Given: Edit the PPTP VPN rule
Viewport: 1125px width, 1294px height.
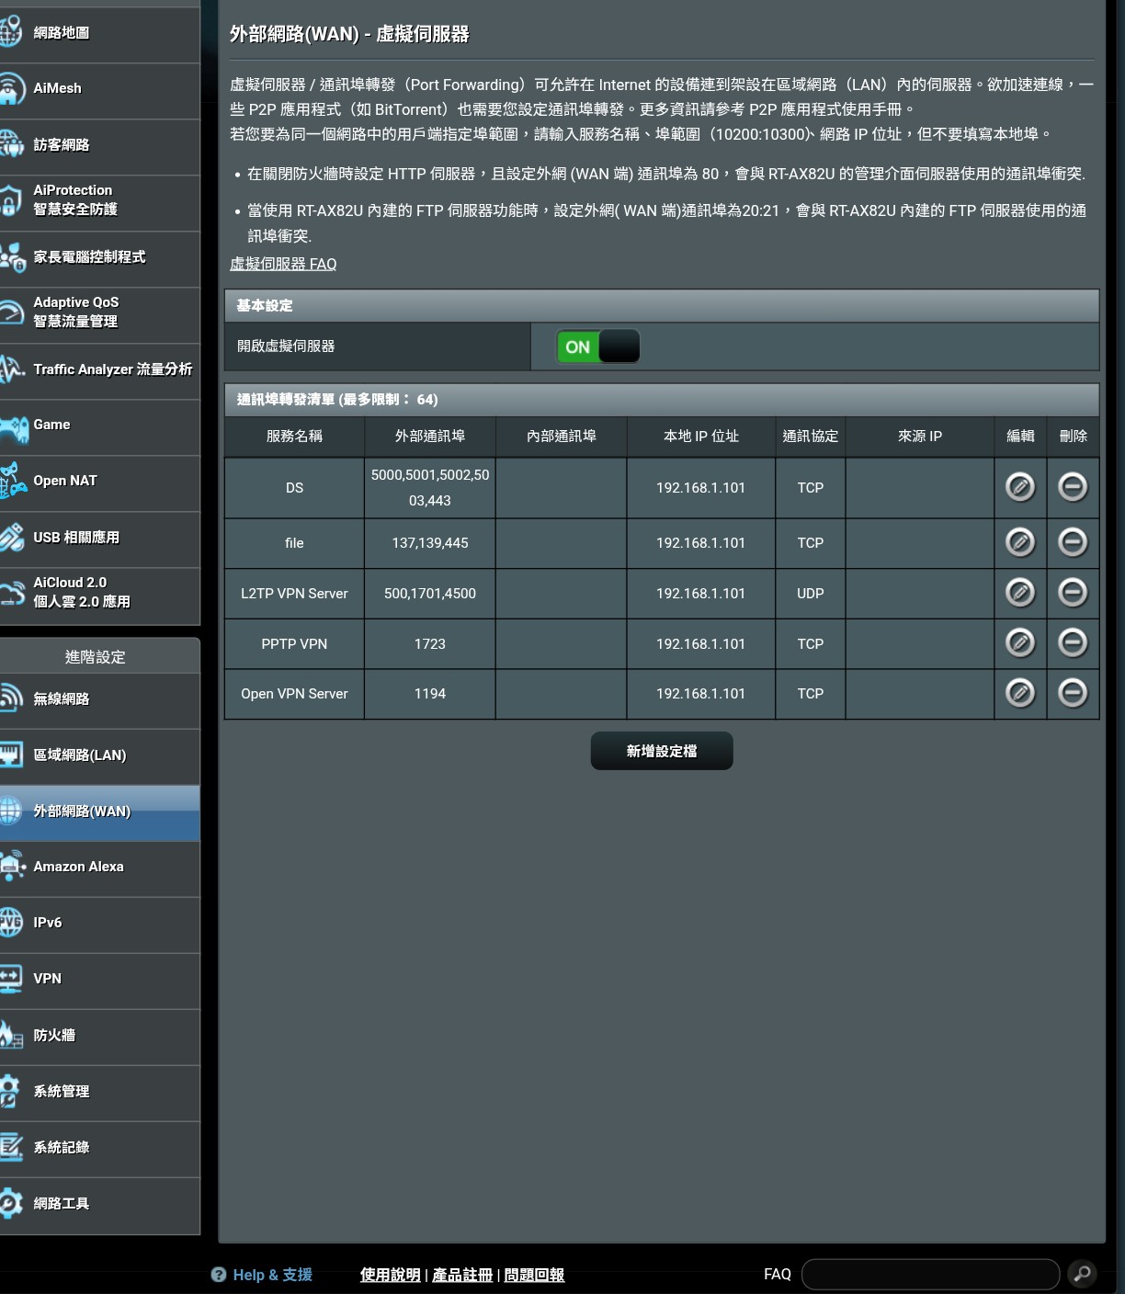Looking at the screenshot, I should [x=1020, y=643].
